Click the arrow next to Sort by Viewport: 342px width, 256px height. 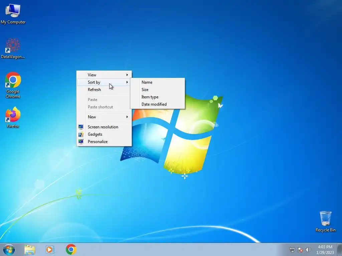click(127, 82)
